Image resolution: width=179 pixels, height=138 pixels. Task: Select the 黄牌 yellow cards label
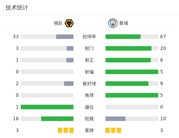[x=89, y=130]
